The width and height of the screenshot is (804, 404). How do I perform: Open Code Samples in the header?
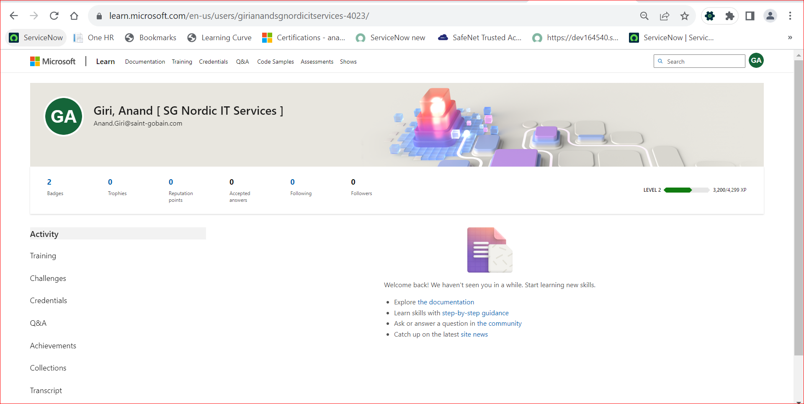coord(276,62)
